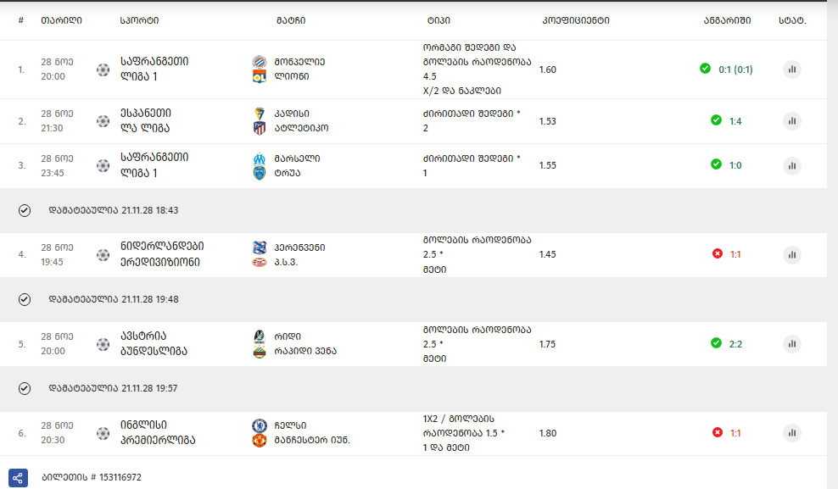Sort by the კოეფიციენტი column header

click(x=576, y=20)
